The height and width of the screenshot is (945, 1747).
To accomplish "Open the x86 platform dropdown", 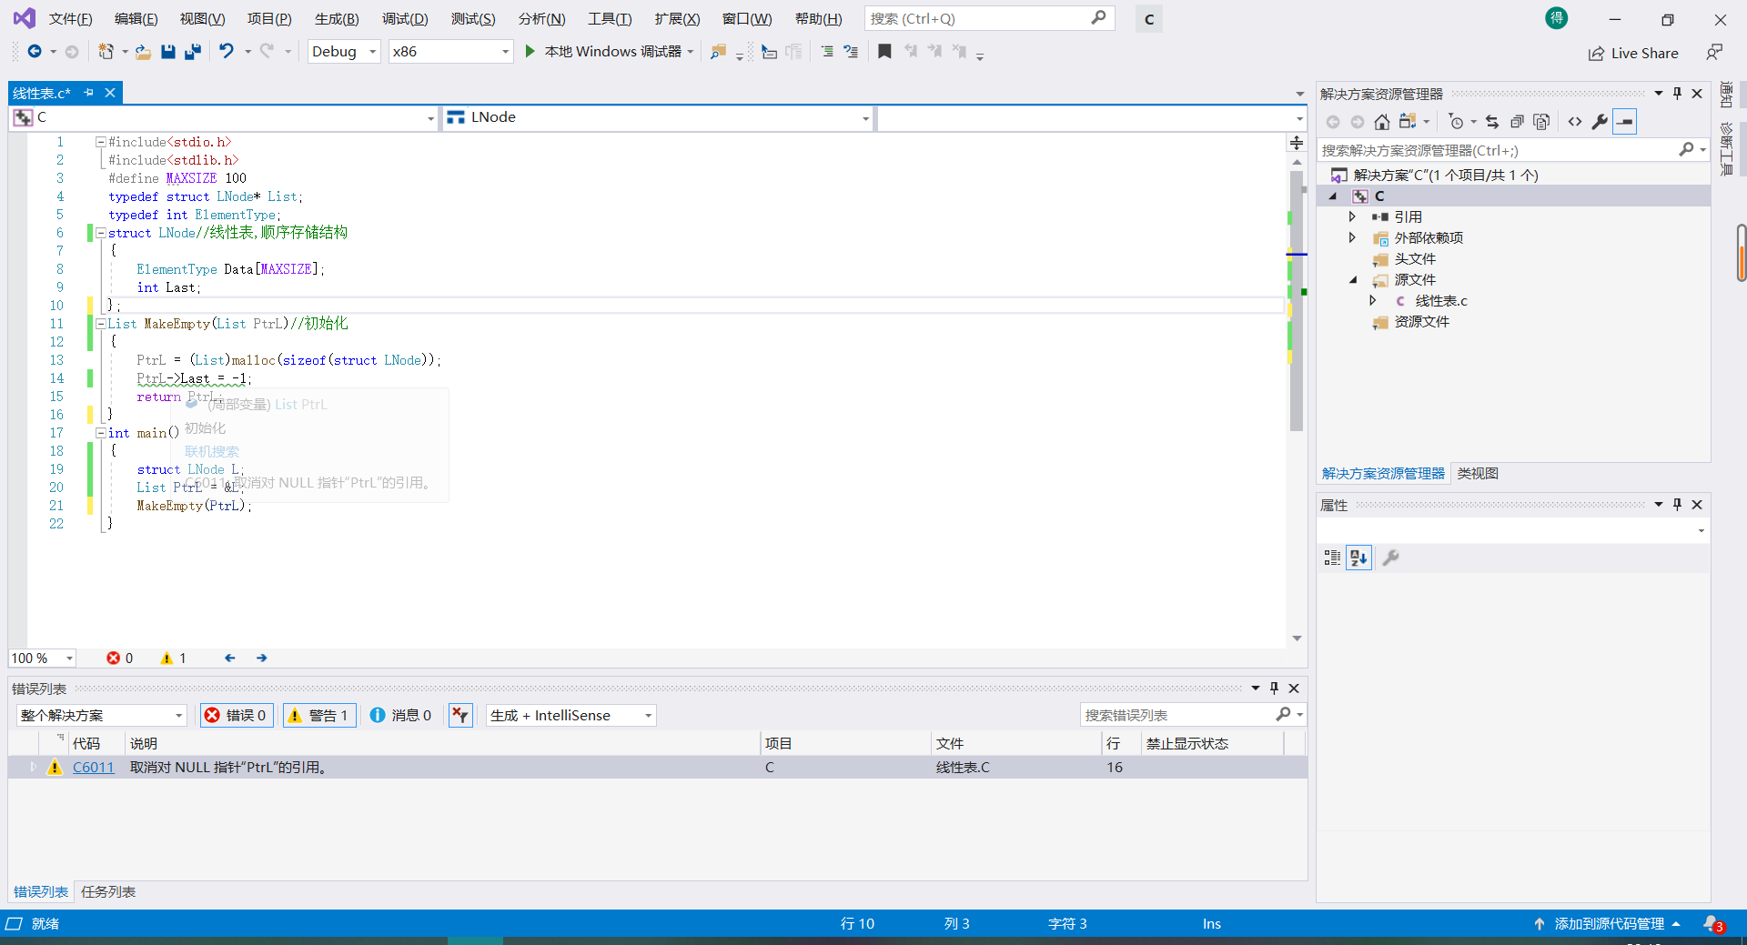I will coord(450,52).
